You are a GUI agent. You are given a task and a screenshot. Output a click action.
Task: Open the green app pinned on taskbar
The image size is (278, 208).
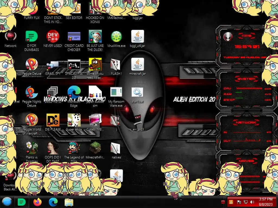point(21,202)
